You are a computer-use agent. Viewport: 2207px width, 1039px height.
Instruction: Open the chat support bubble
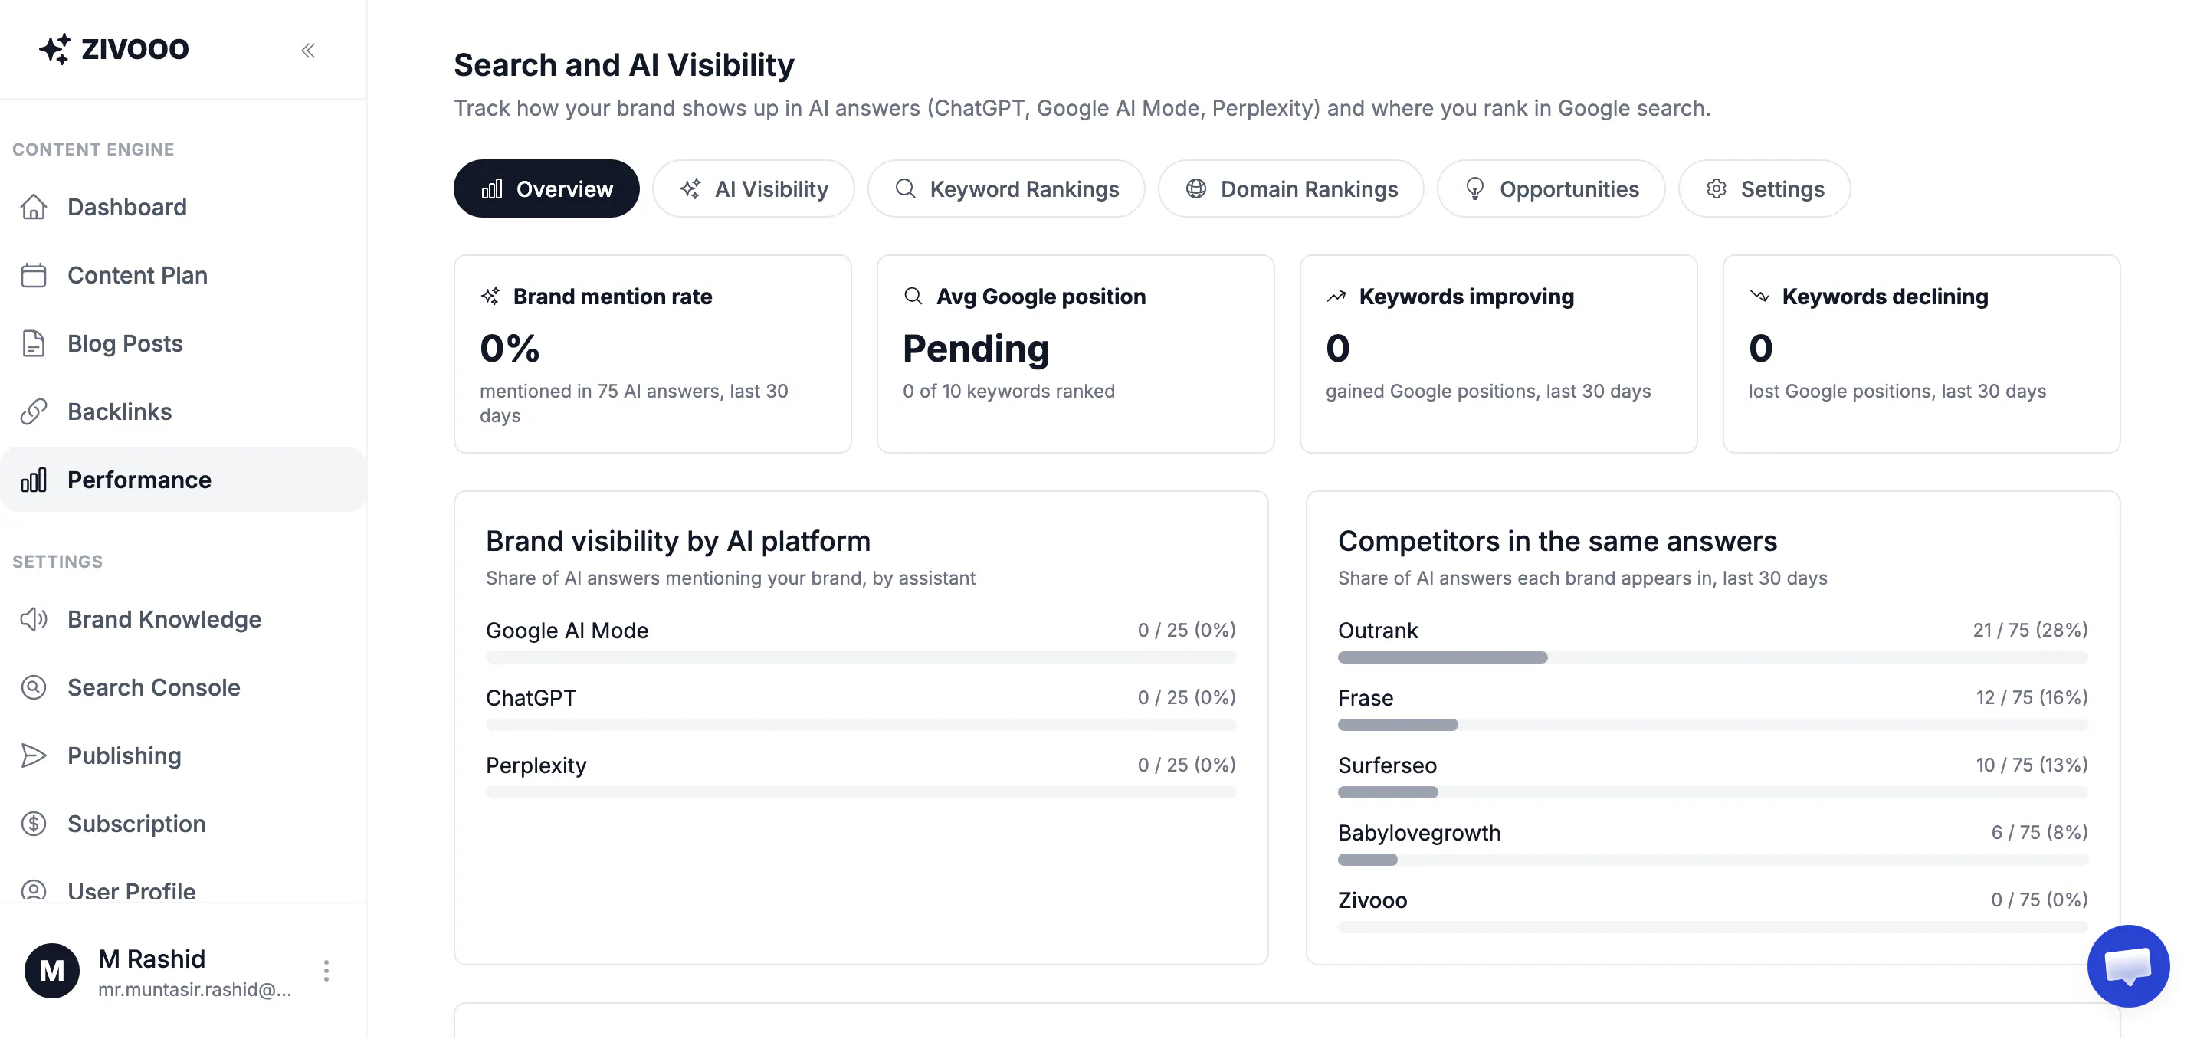coord(2128,965)
